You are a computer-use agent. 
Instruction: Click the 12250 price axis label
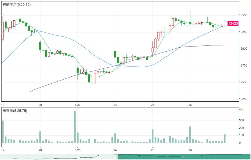tap(243, 99)
